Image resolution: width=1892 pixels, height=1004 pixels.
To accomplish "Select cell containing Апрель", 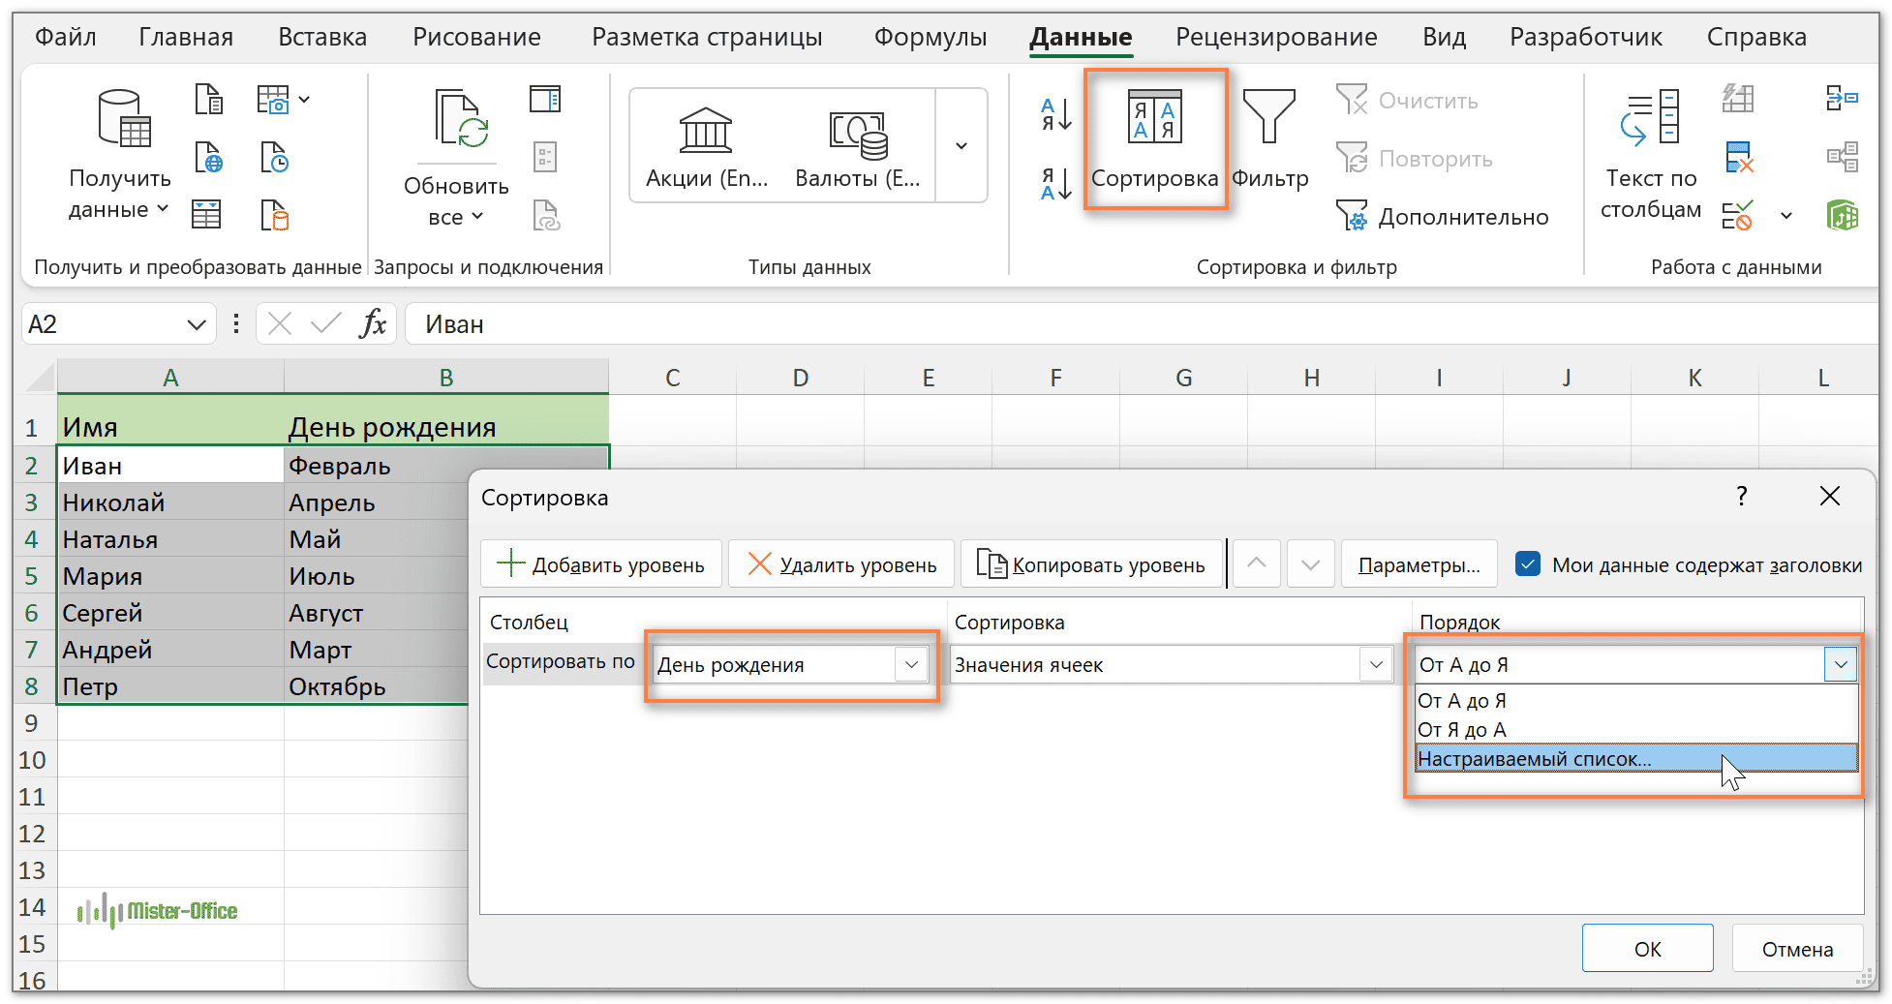I will (378, 502).
